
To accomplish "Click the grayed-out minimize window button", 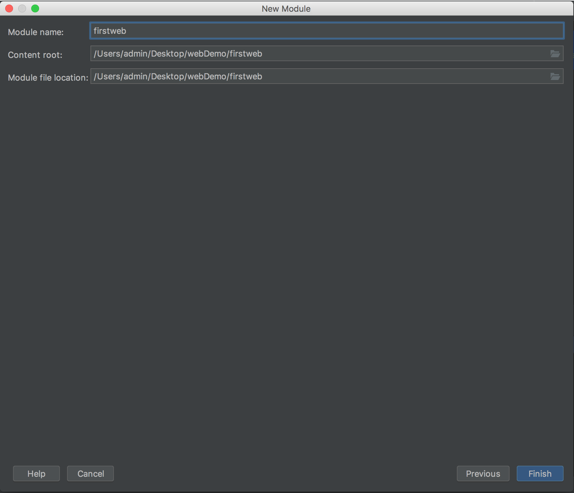I will 22,8.
